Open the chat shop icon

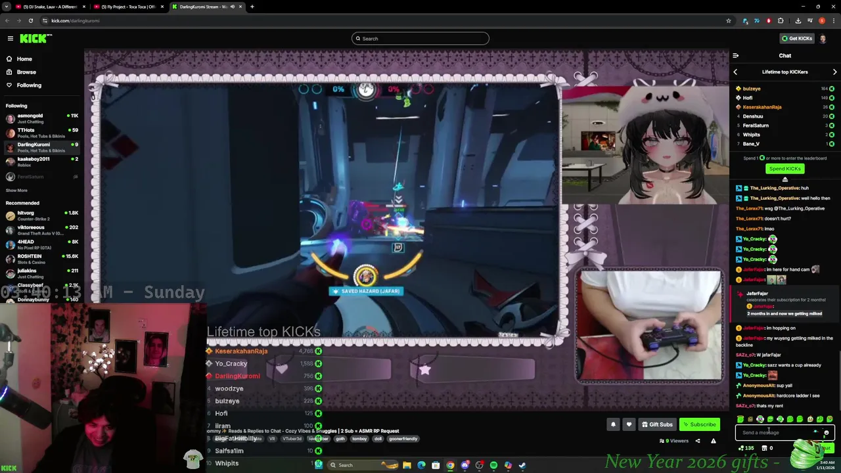[x=764, y=448]
